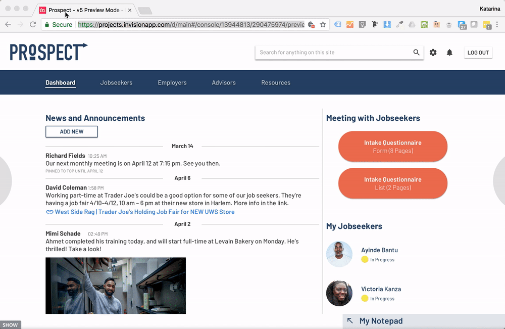The height and width of the screenshot is (329, 505).
Task: Click the orange analytics chart extension icon
Action: (350, 24)
